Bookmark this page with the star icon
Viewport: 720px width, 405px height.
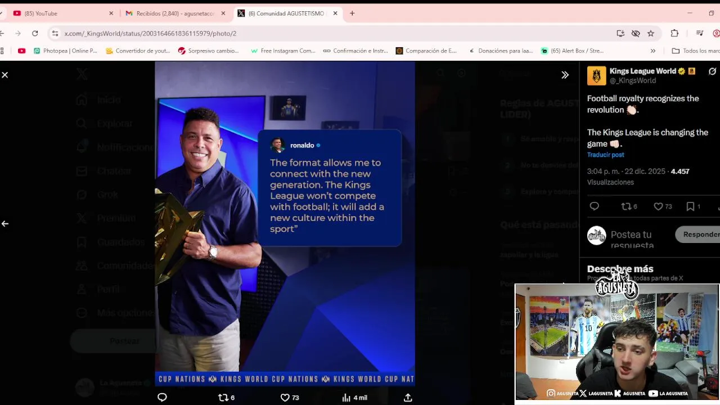point(651,34)
